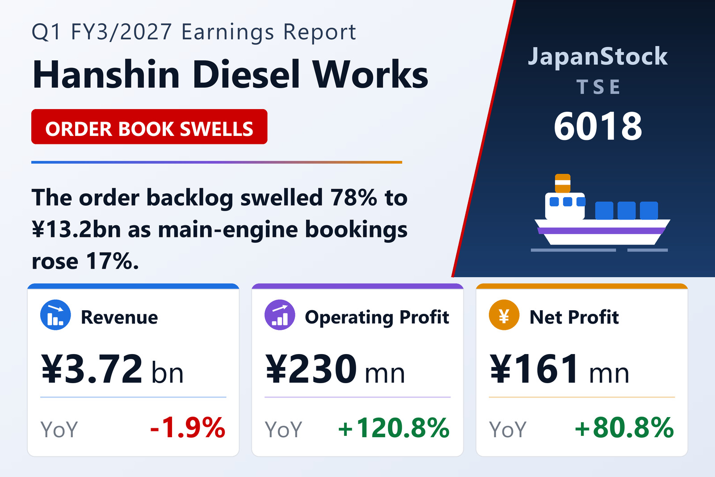Click the ¥230 mn operating profit value
Screen dimensions: 715x477
tap(335, 369)
